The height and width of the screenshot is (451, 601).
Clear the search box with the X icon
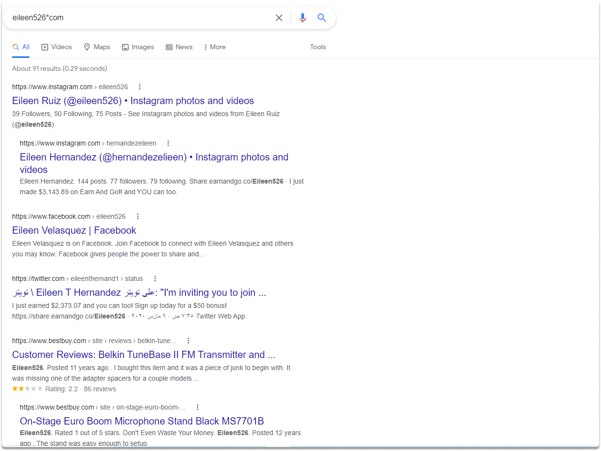[279, 18]
